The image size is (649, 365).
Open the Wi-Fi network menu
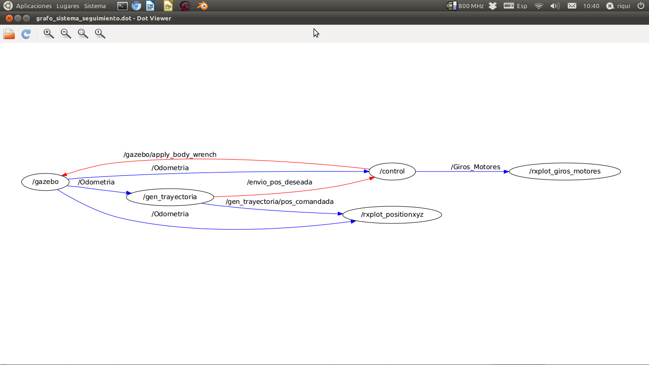(x=538, y=6)
